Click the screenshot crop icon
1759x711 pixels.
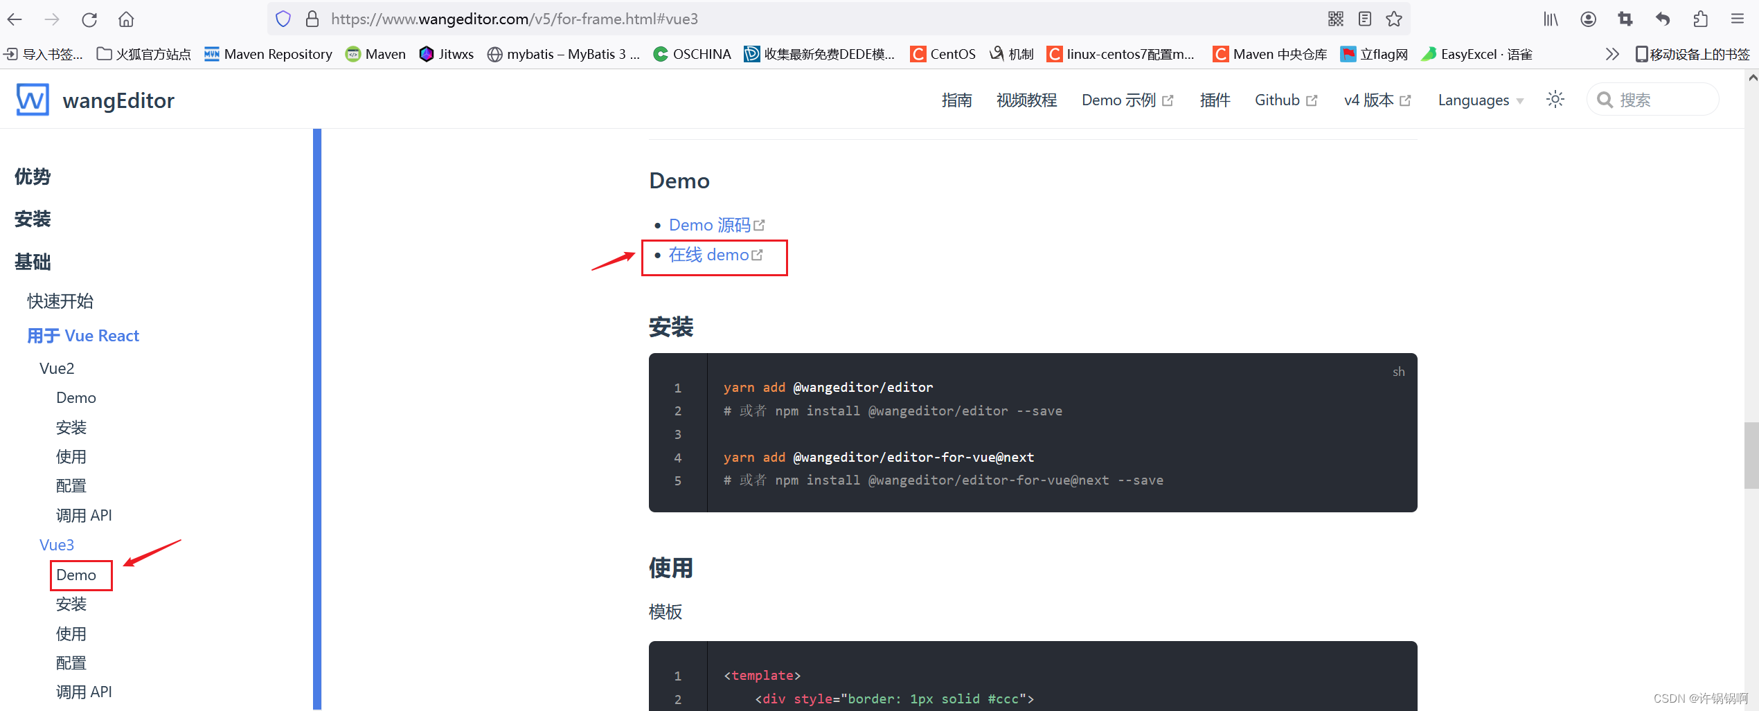1625,19
